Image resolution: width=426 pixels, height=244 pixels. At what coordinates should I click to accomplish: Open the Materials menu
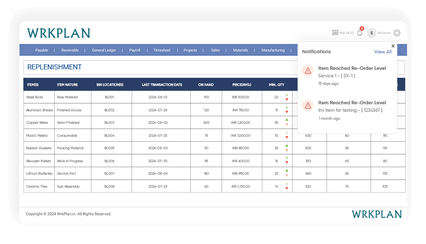tap(240, 50)
